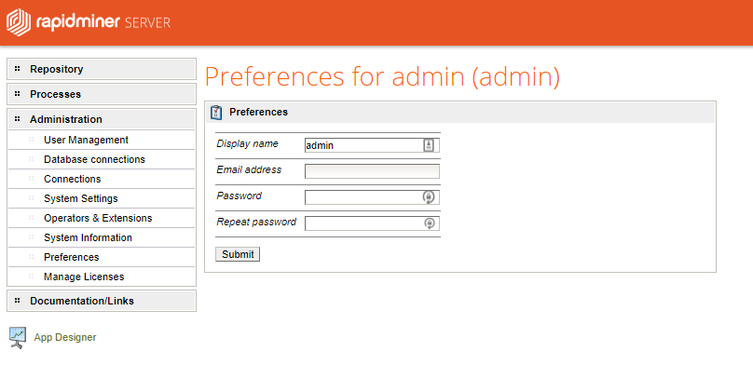
Task: Open User Management page
Action: point(86,140)
